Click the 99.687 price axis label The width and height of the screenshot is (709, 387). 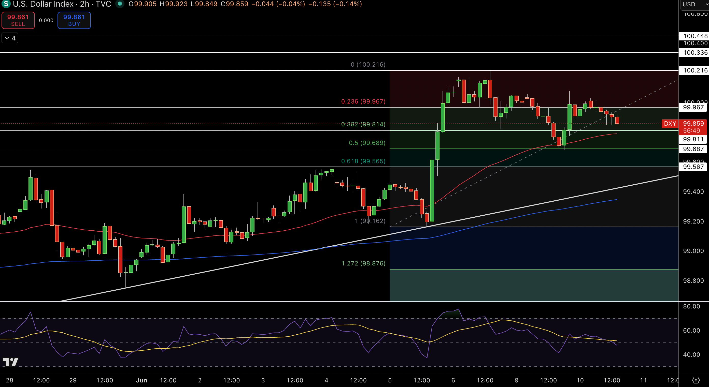point(693,149)
